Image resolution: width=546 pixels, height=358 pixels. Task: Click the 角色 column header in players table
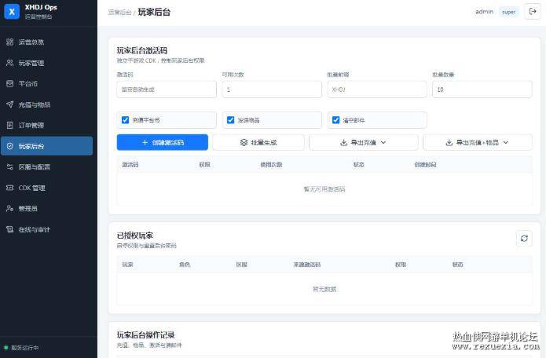pos(185,265)
